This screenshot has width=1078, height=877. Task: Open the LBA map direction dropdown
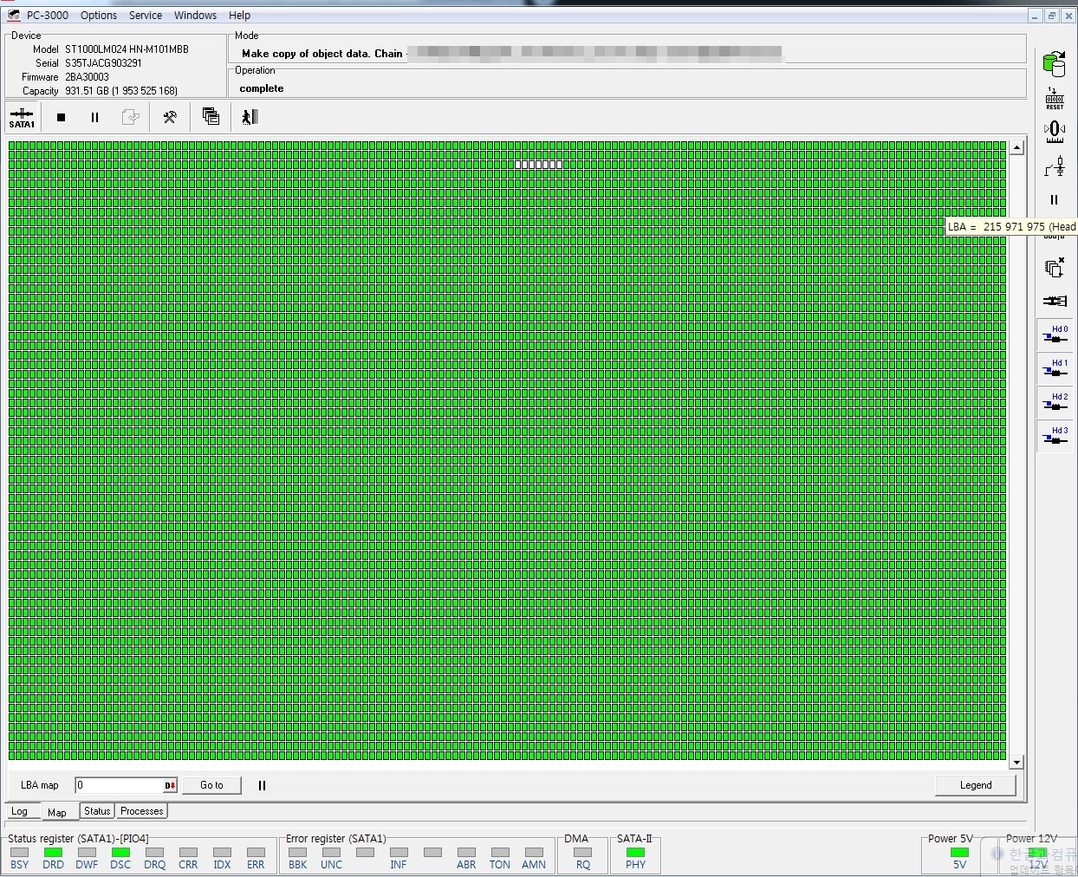pyautogui.click(x=170, y=785)
